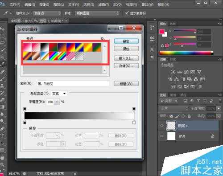223x176 pixels.
Task: Toggle adjustment layer filter in Layers panel
Action: (192, 101)
